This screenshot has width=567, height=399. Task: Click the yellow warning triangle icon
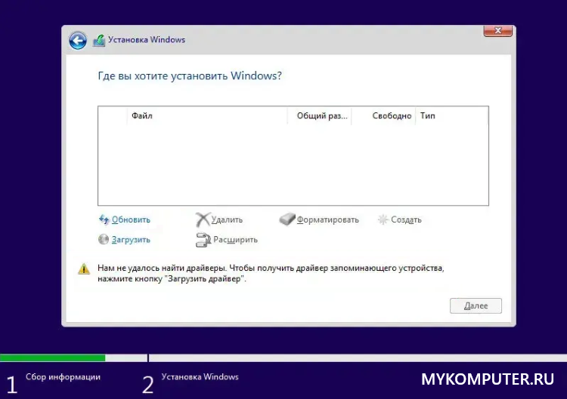84,269
